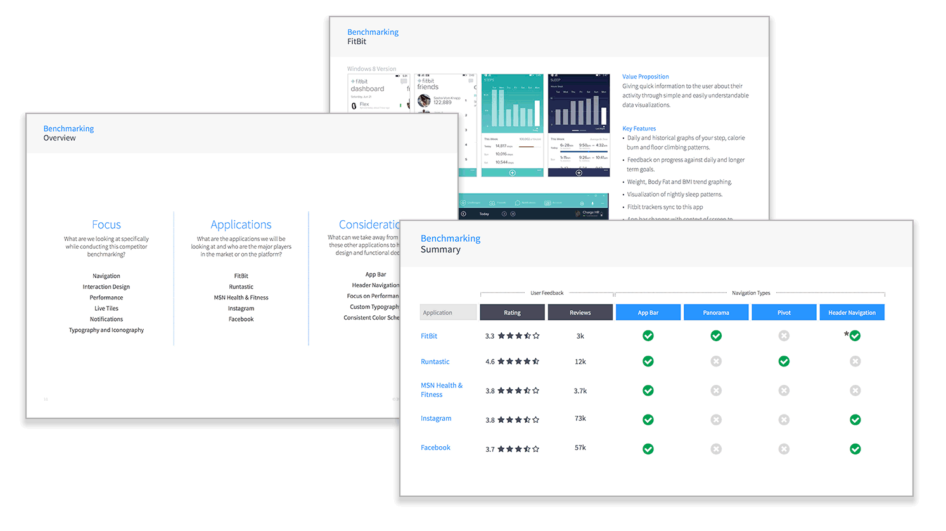946x531 pixels.
Task: Open the fitbit dashboard screenshot thumbnail
Action: coord(379,92)
